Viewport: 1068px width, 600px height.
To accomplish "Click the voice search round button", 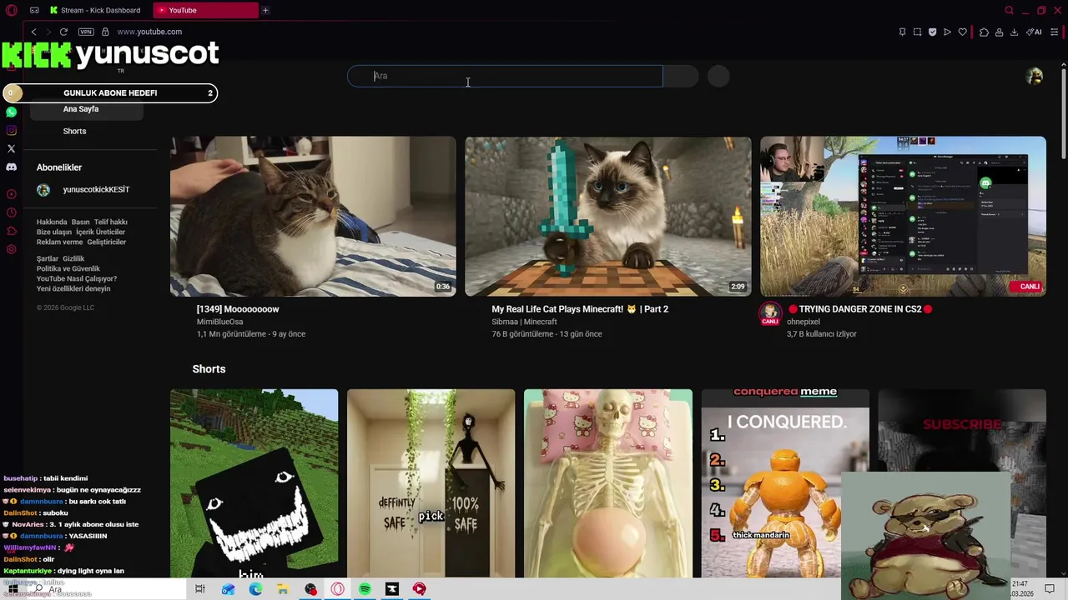I will pyautogui.click(x=718, y=76).
